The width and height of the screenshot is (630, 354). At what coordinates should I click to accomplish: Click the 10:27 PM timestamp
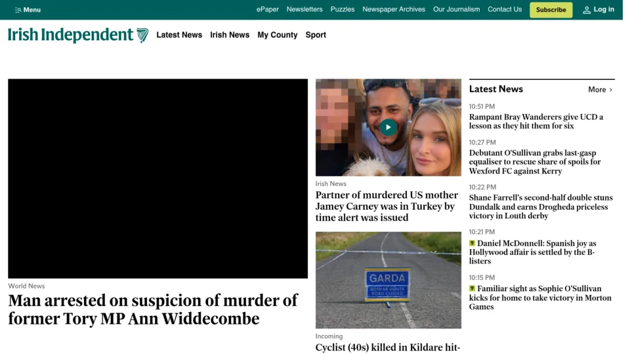tap(482, 142)
